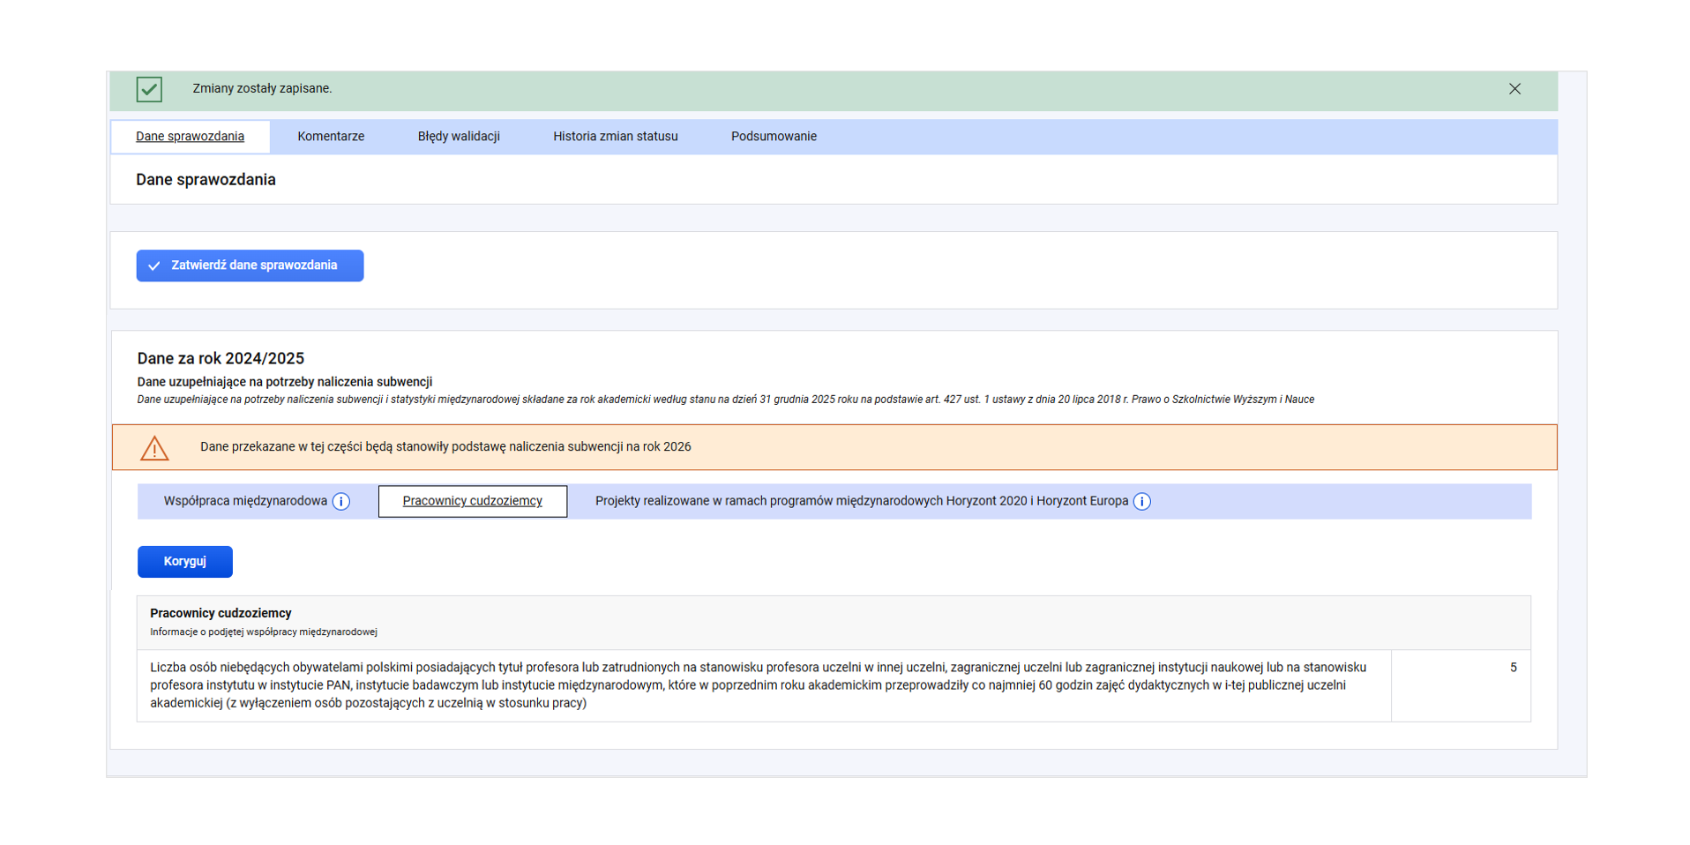Click the value cell showing 5
1690x845 pixels.
click(x=1461, y=685)
